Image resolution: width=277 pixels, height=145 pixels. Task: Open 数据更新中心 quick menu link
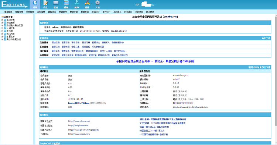point(118,43)
